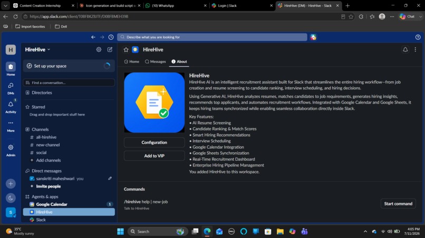Image resolution: width=425 pixels, height=238 pixels.
Task: Click Set up your space
Action: point(69,66)
